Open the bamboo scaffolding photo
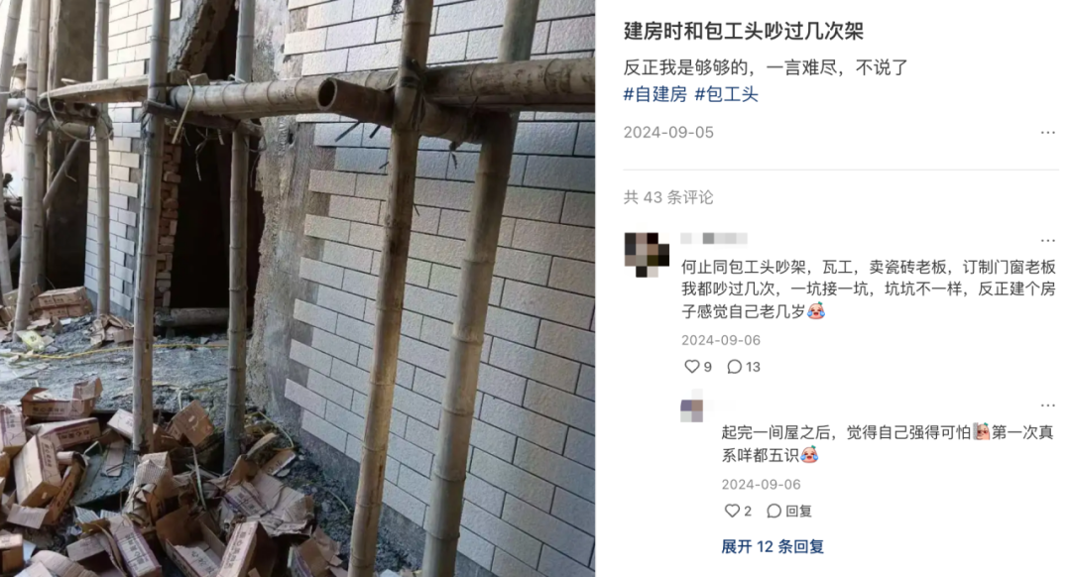Viewport: 1071px width, 577px height. (297, 288)
